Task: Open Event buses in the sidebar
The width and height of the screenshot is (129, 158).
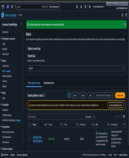Action: [6, 66]
